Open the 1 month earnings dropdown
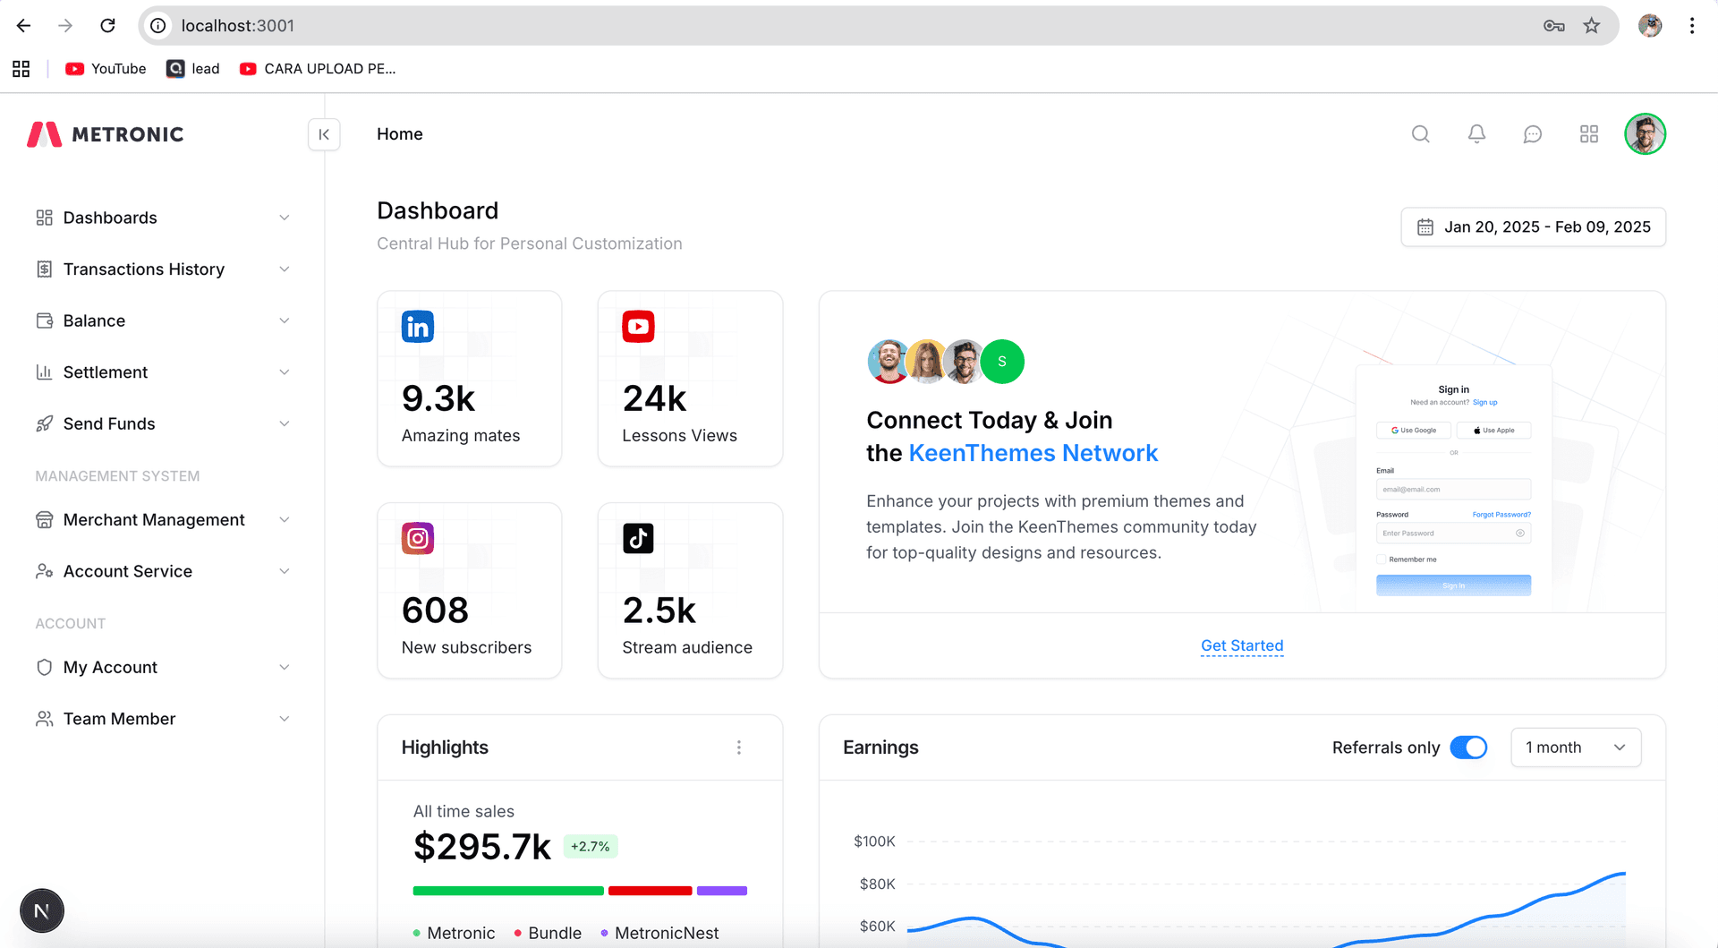 (1575, 747)
